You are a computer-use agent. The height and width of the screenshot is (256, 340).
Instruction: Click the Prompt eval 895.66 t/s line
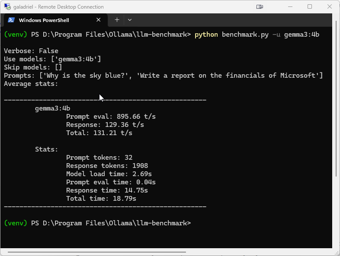pyautogui.click(x=111, y=117)
